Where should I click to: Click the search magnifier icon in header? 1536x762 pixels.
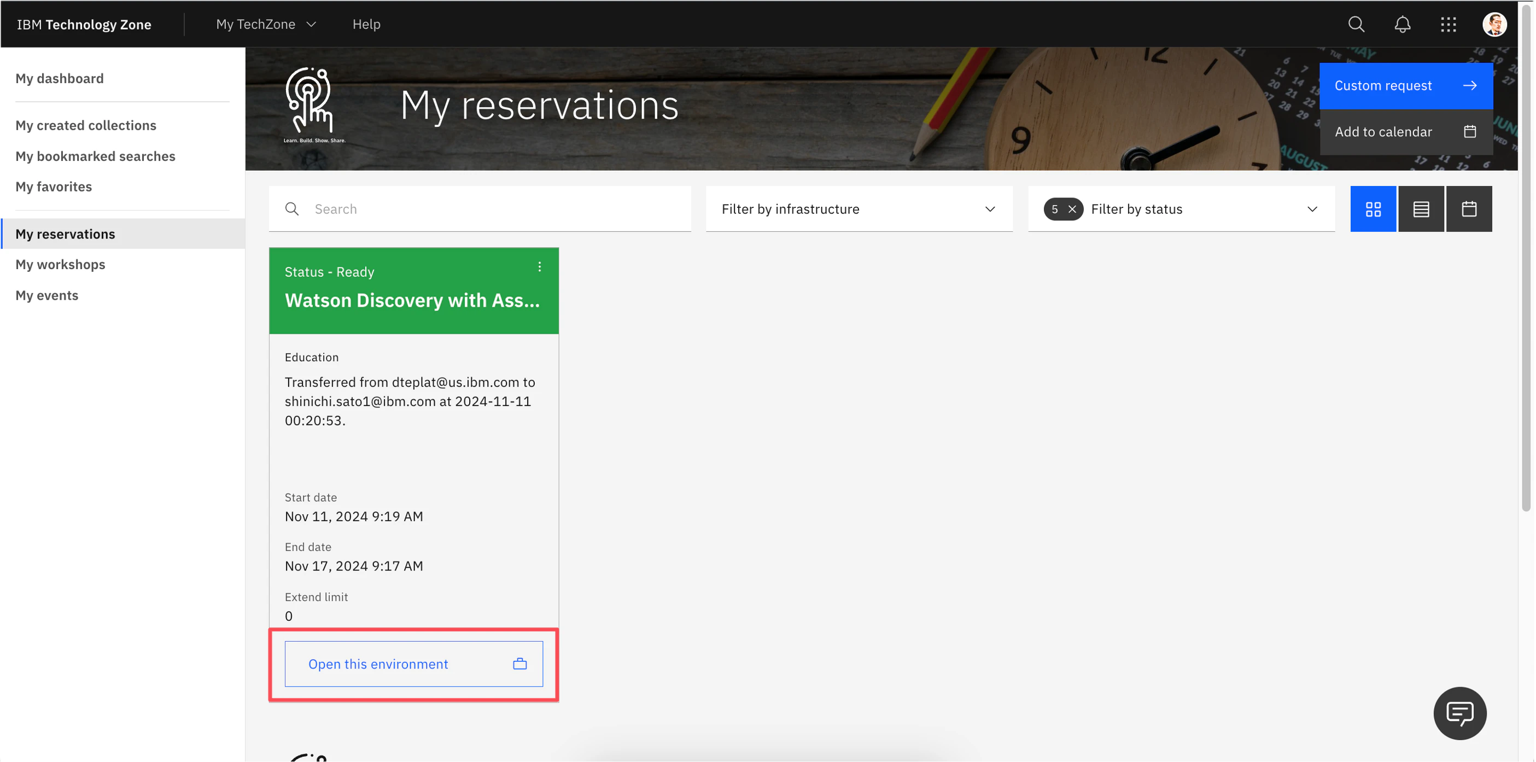coord(1356,25)
